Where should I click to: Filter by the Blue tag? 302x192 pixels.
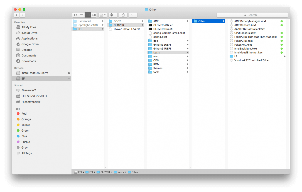pos(24,136)
